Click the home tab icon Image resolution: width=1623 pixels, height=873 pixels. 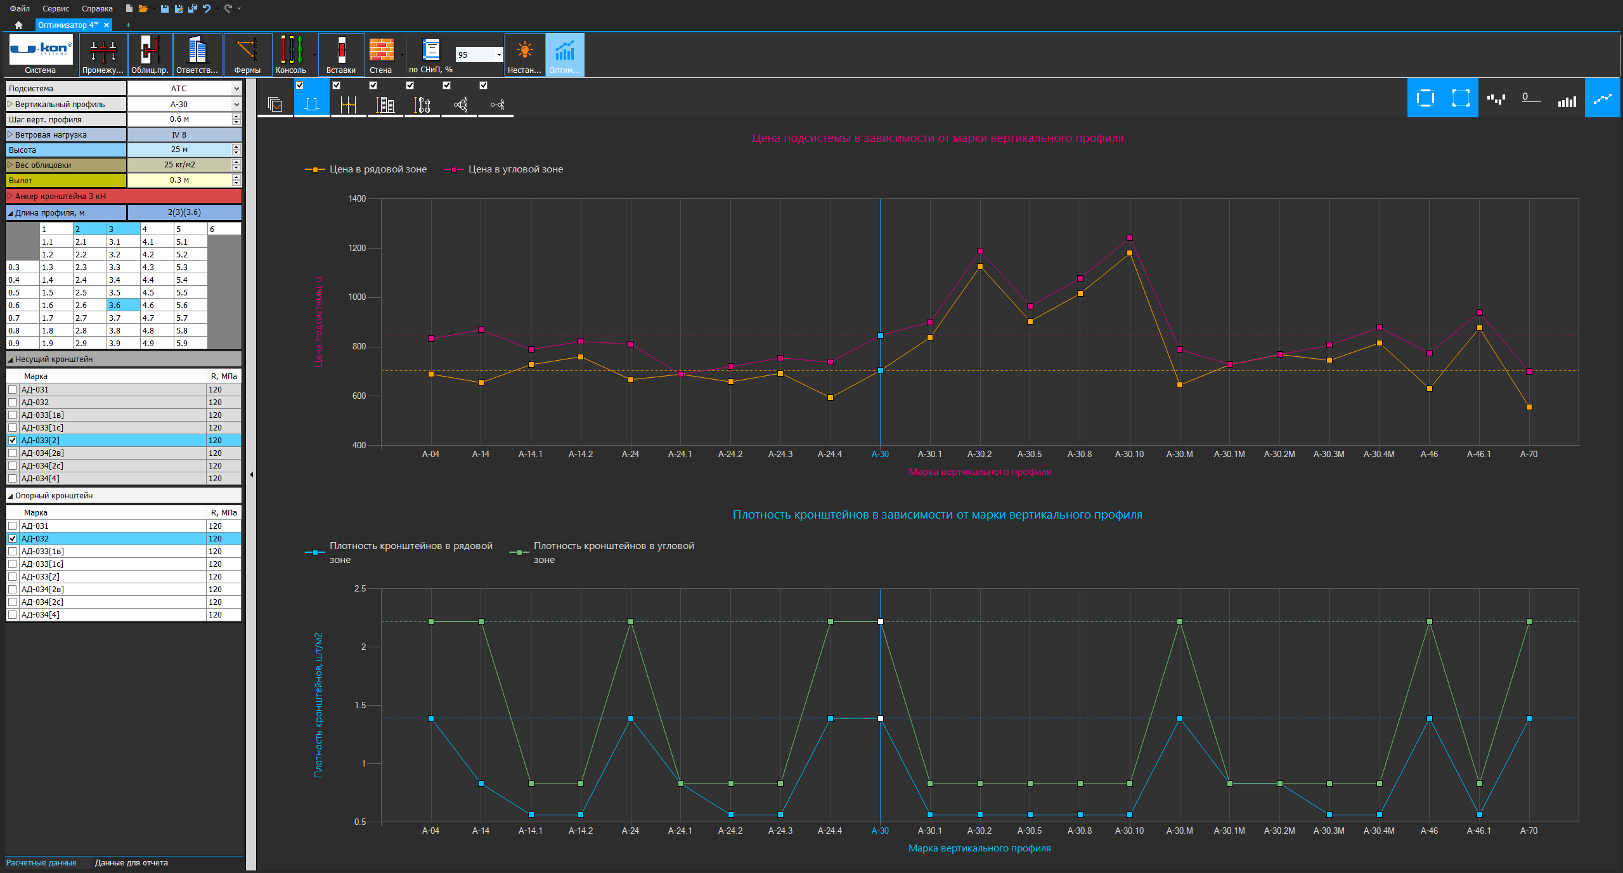click(x=18, y=25)
